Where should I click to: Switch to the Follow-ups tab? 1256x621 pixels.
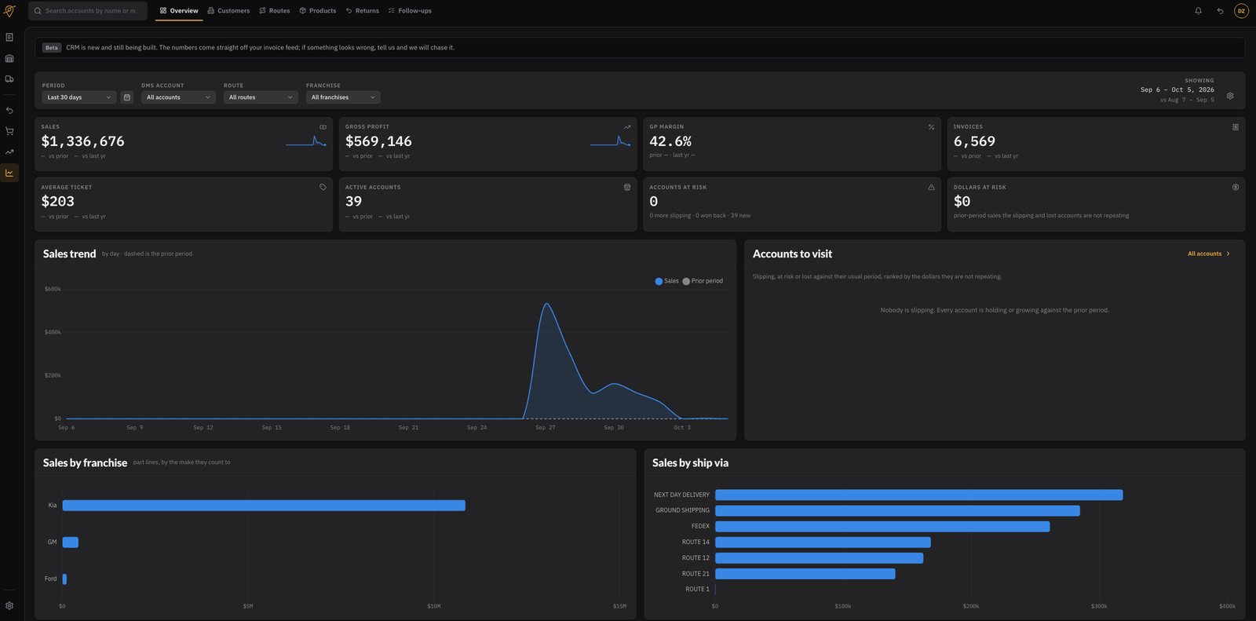pos(410,11)
